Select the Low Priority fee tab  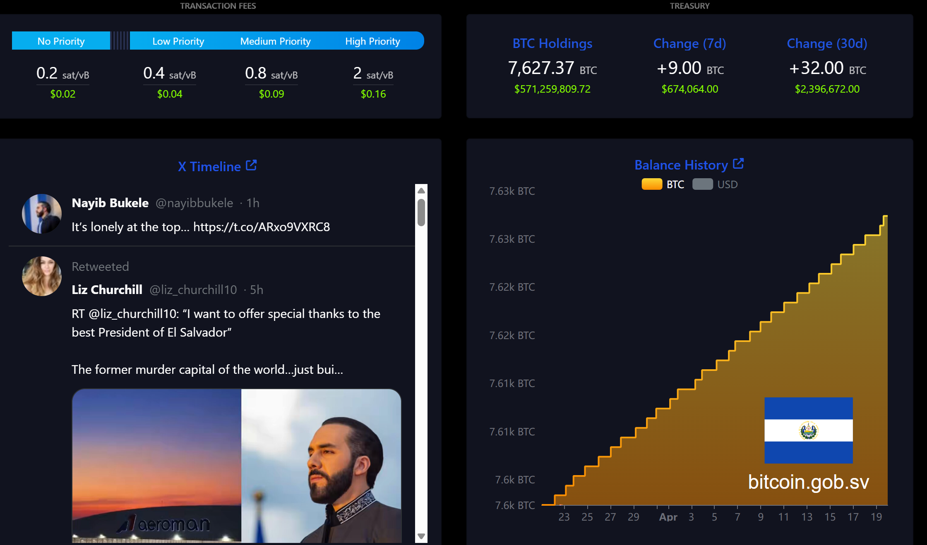pyautogui.click(x=178, y=41)
